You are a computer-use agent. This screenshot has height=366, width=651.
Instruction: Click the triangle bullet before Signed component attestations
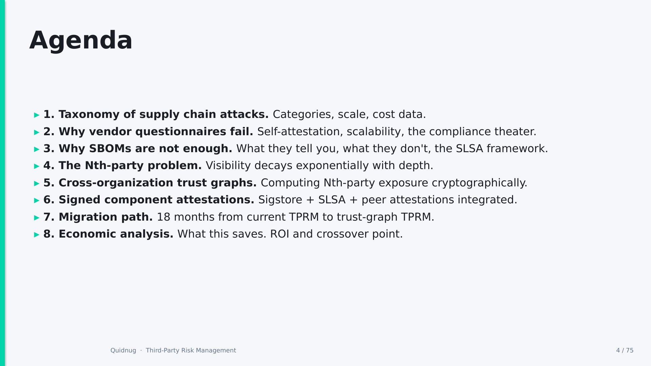37,201
